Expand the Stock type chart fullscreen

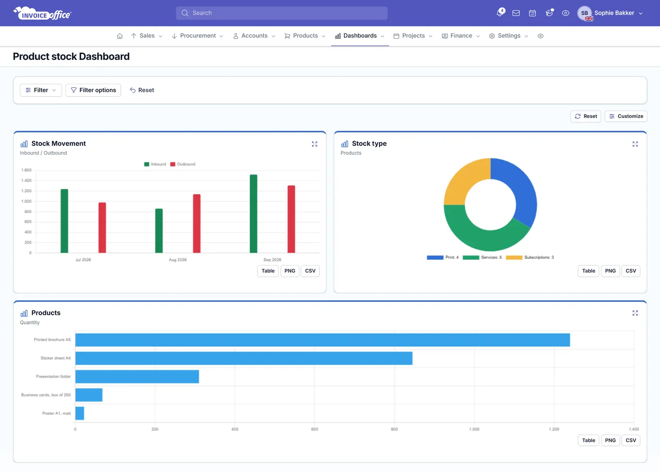click(x=635, y=144)
